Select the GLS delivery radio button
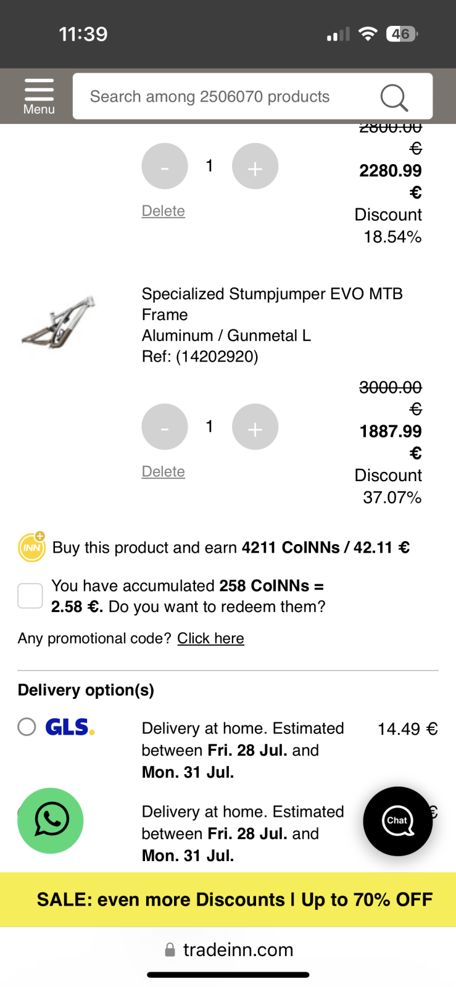 tap(27, 727)
